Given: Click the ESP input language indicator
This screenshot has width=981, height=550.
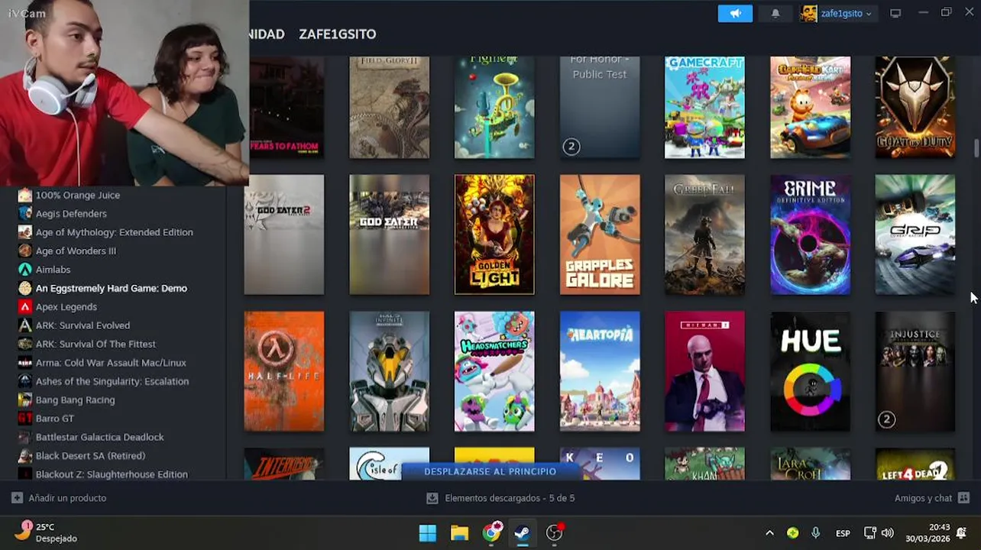Looking at the screenshot, I should (x=843, y=533).
